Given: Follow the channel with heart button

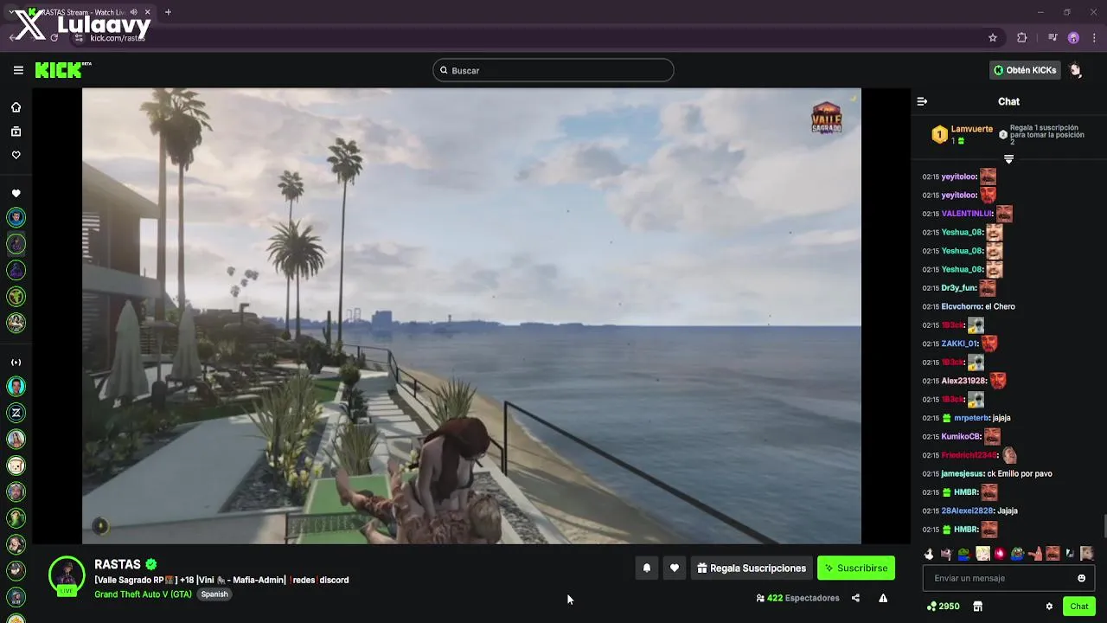Looking at the screenshot, I should pyautogui.click(x=675, y=568).
